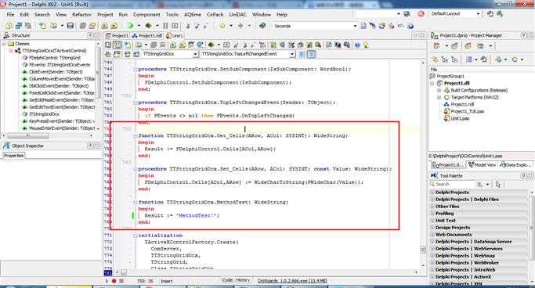
Task: Switch to the Project1.ridl editor tab
Action: click(x=146, y=35)
